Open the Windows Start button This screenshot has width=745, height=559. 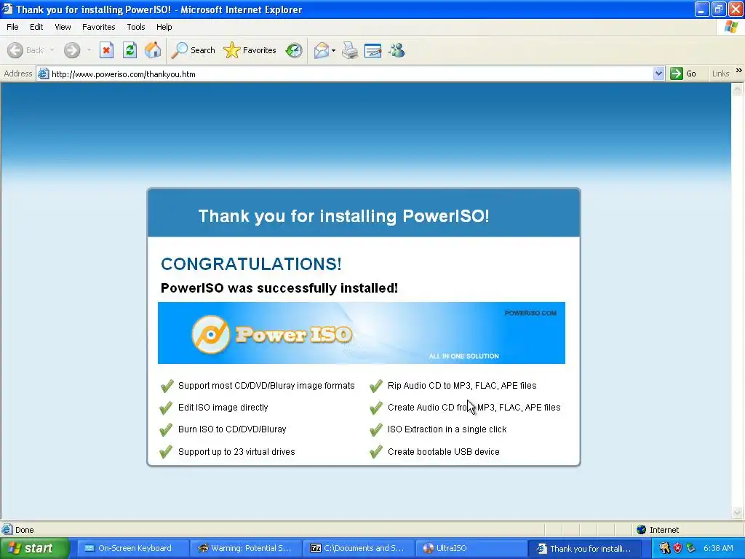pos(33,548)
